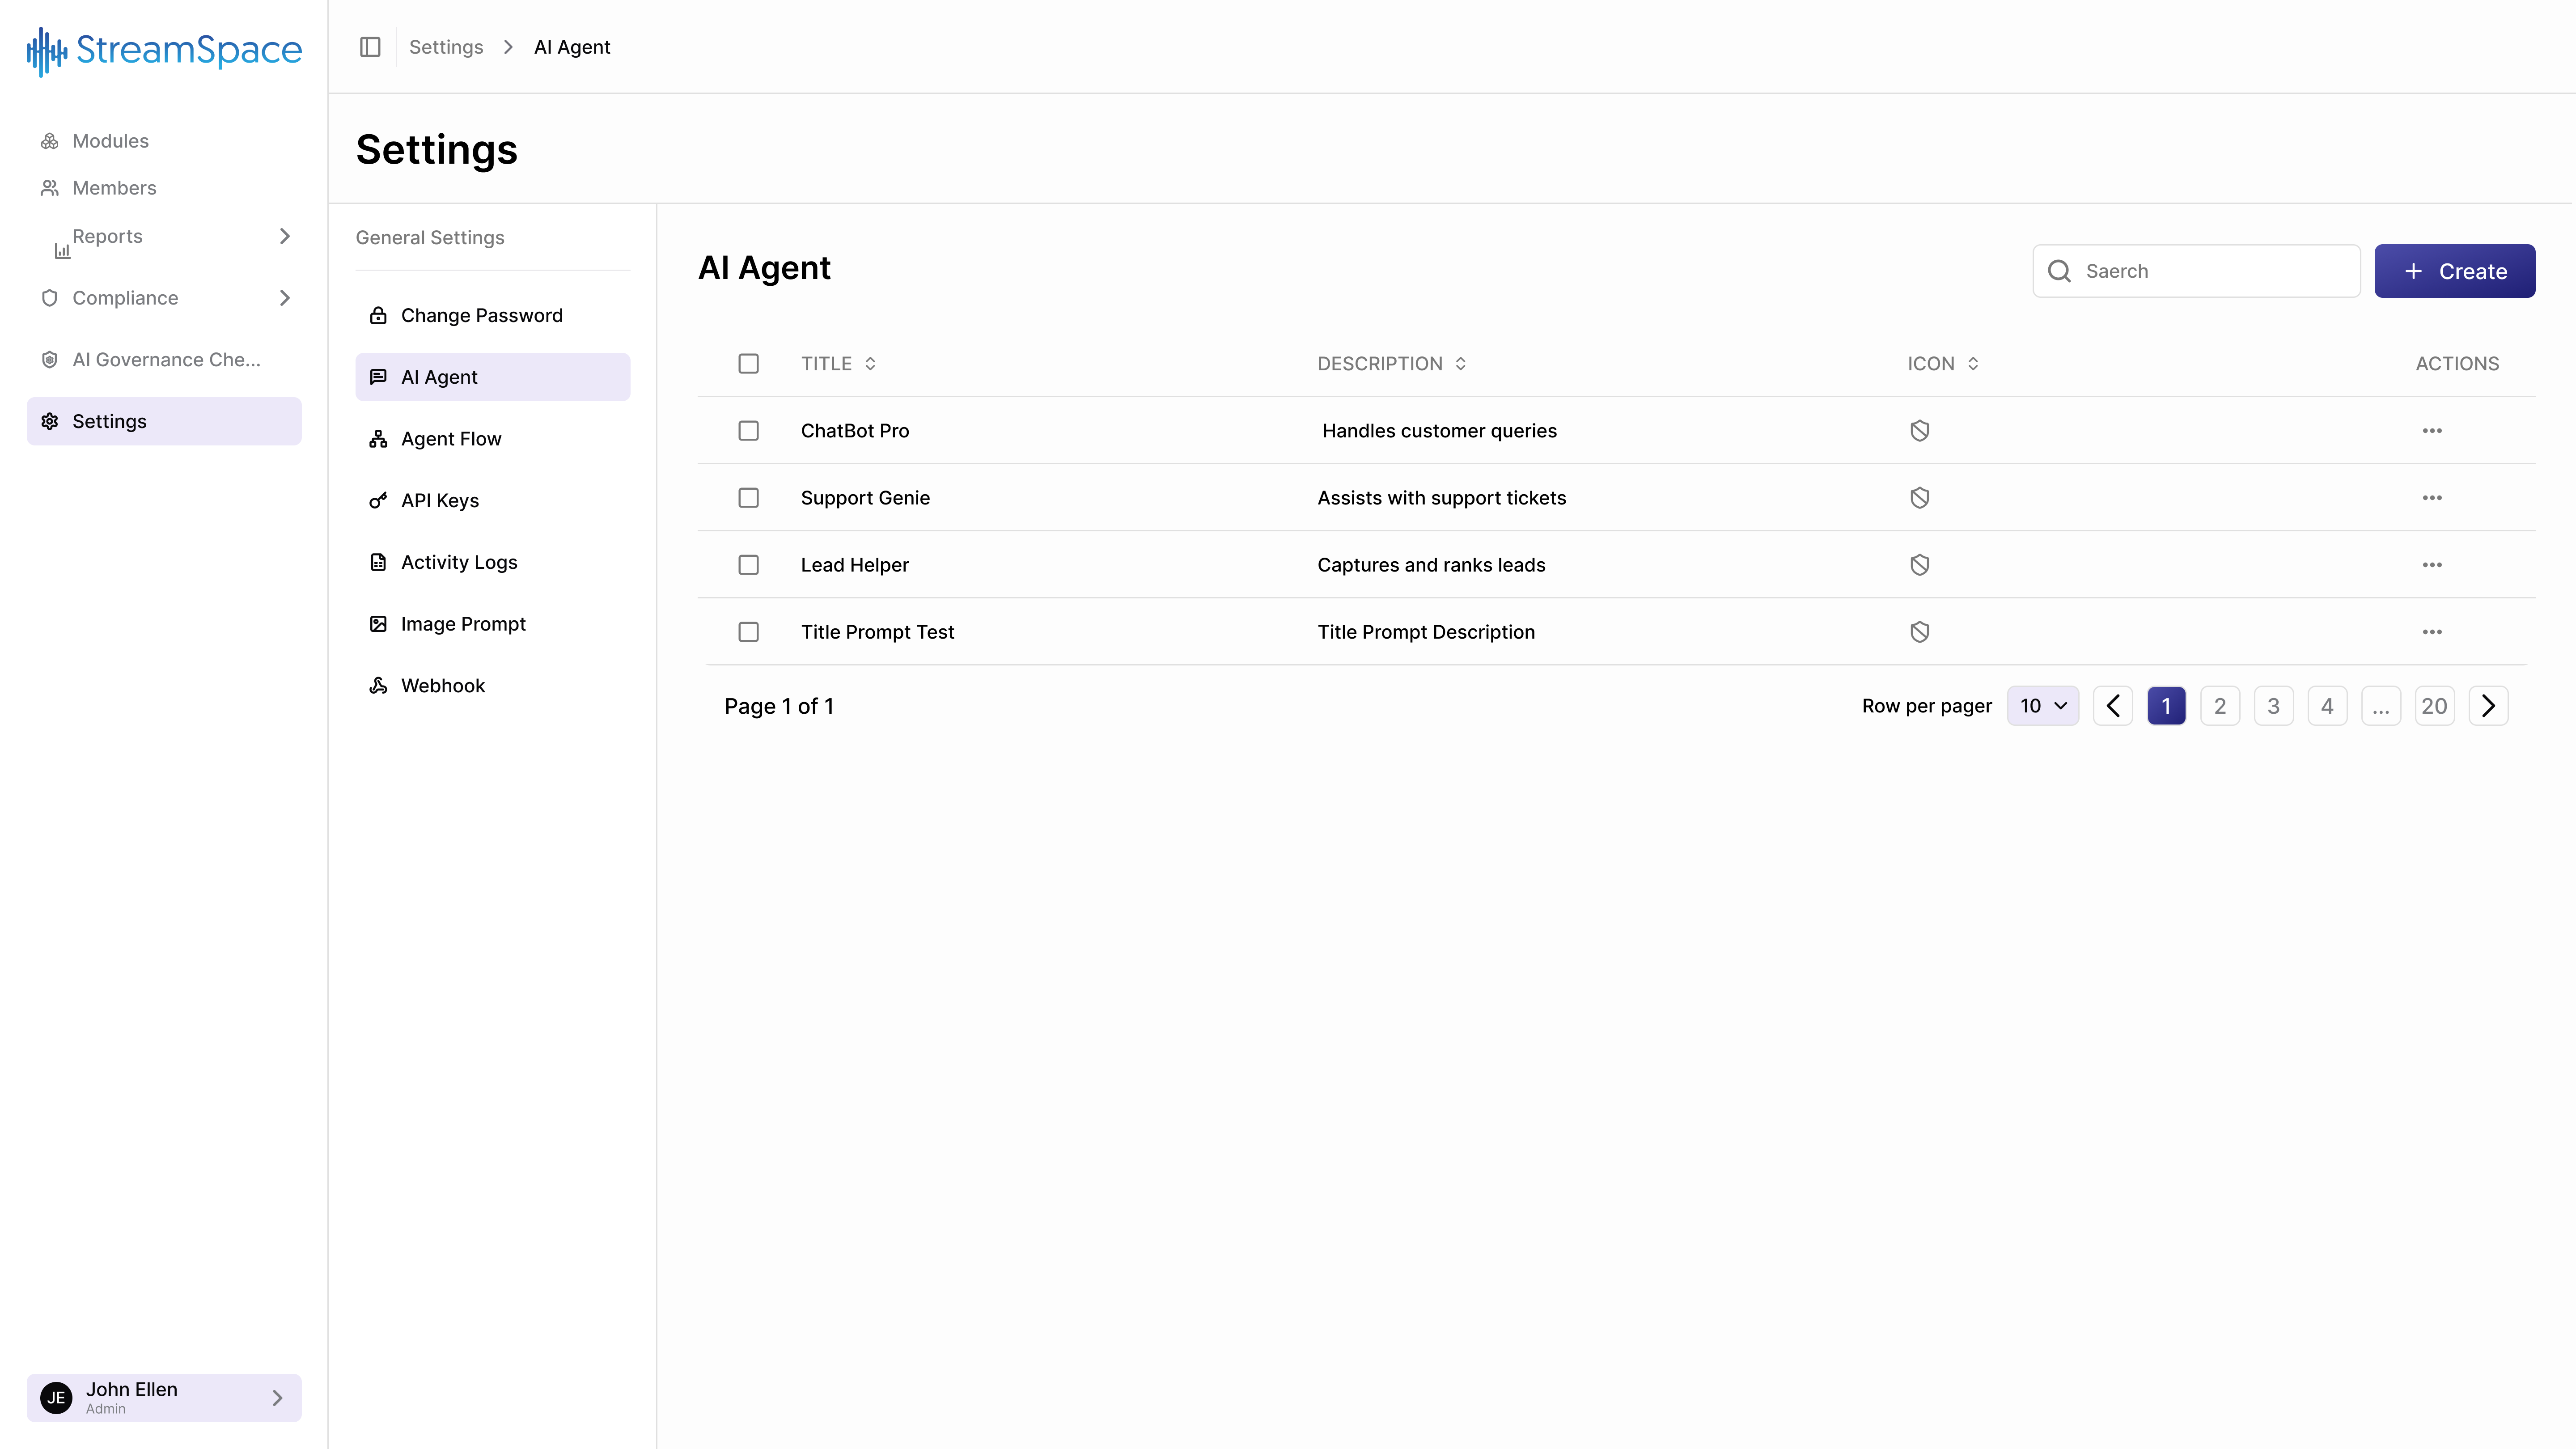
Task: Open actions menu for Title Prompt Test
Action: click(2432, 632)
